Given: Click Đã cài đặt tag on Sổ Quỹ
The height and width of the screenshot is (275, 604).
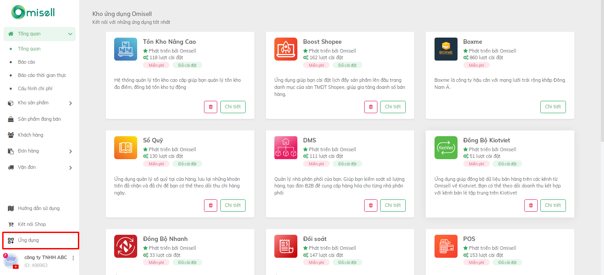Looking at the screenshot, I should point(187,164).
